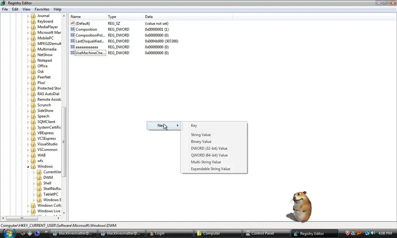Switch to Control Panel taskbar button
The image size is (397, 238).
click(x=266, y=233)
